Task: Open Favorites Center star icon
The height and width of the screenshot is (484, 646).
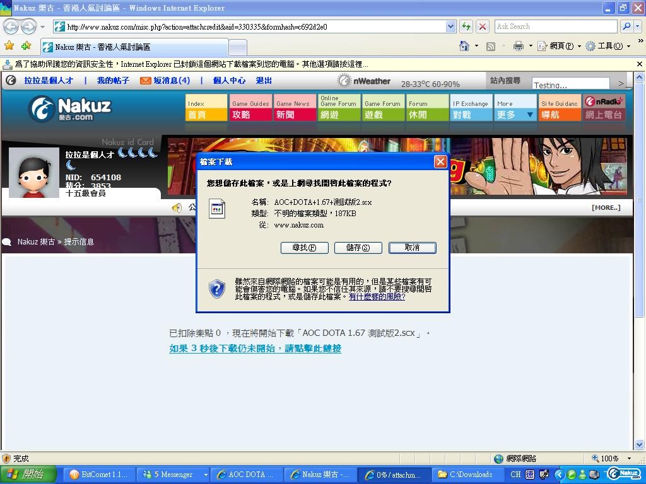Action: [x=9, y=45]
